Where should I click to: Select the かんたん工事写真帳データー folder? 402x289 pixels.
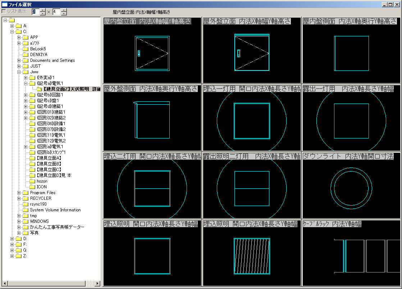click(57, 227)
